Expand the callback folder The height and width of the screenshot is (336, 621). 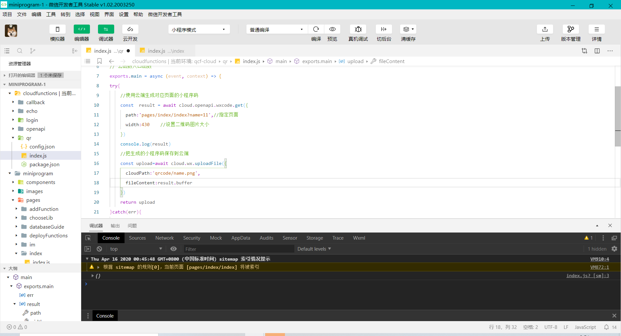click(x=40, y=102)
